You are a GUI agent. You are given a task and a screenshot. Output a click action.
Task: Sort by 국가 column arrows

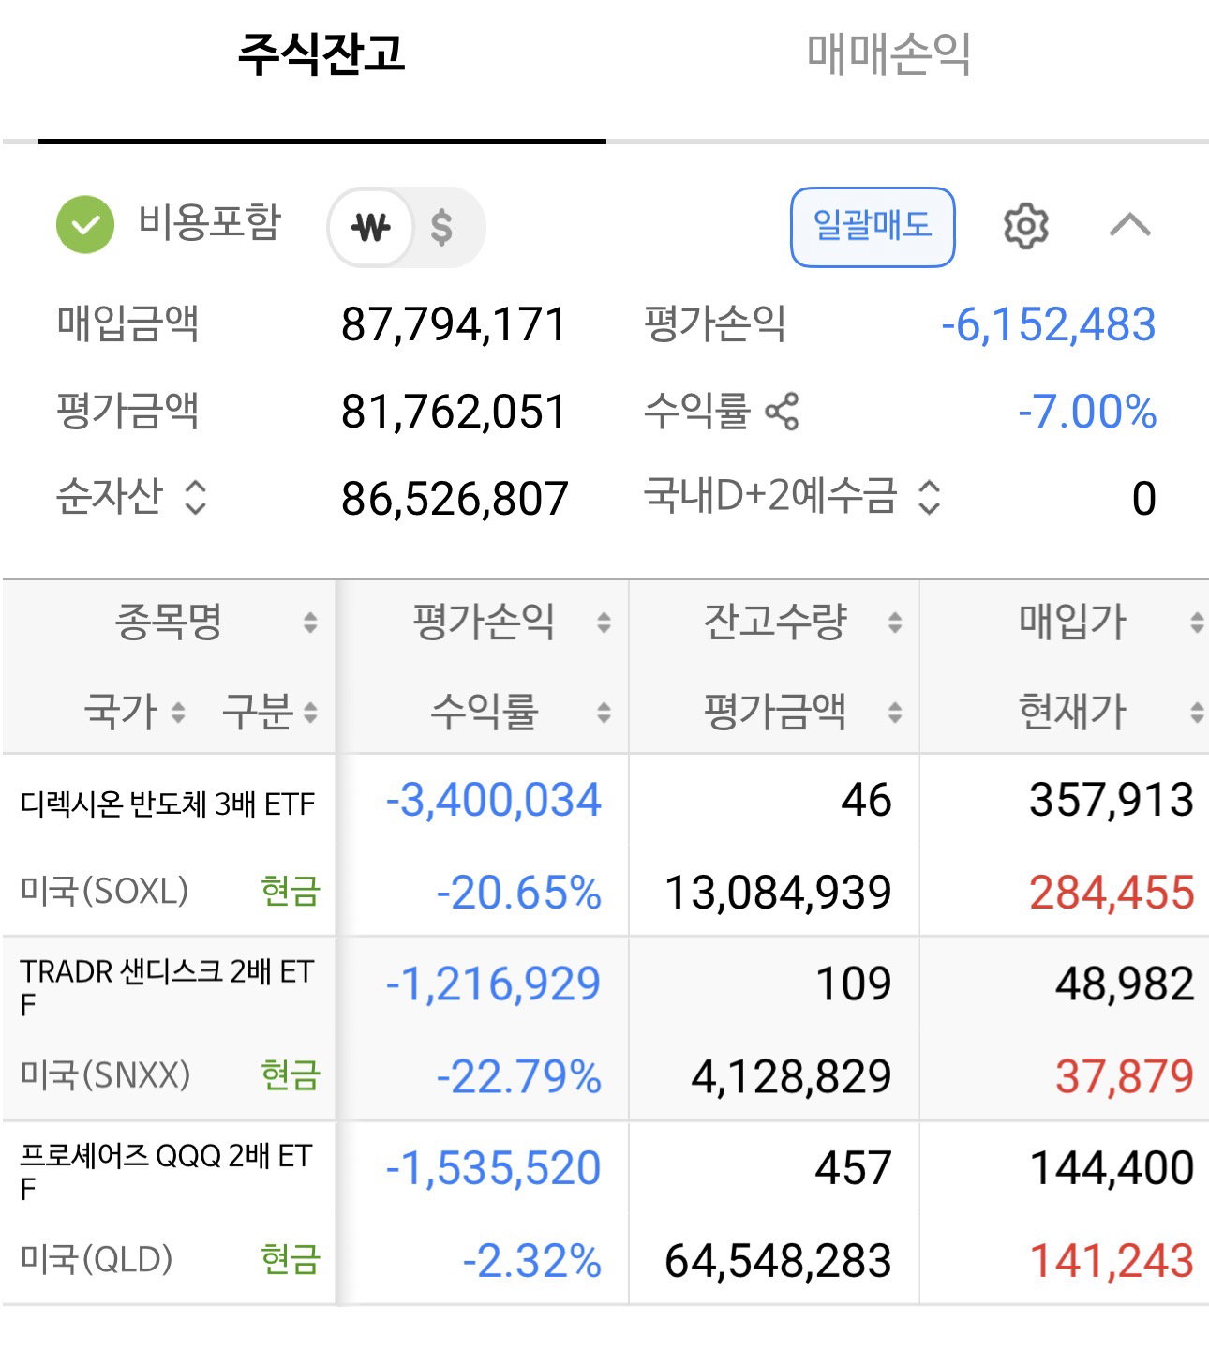[x=178, y=713]
